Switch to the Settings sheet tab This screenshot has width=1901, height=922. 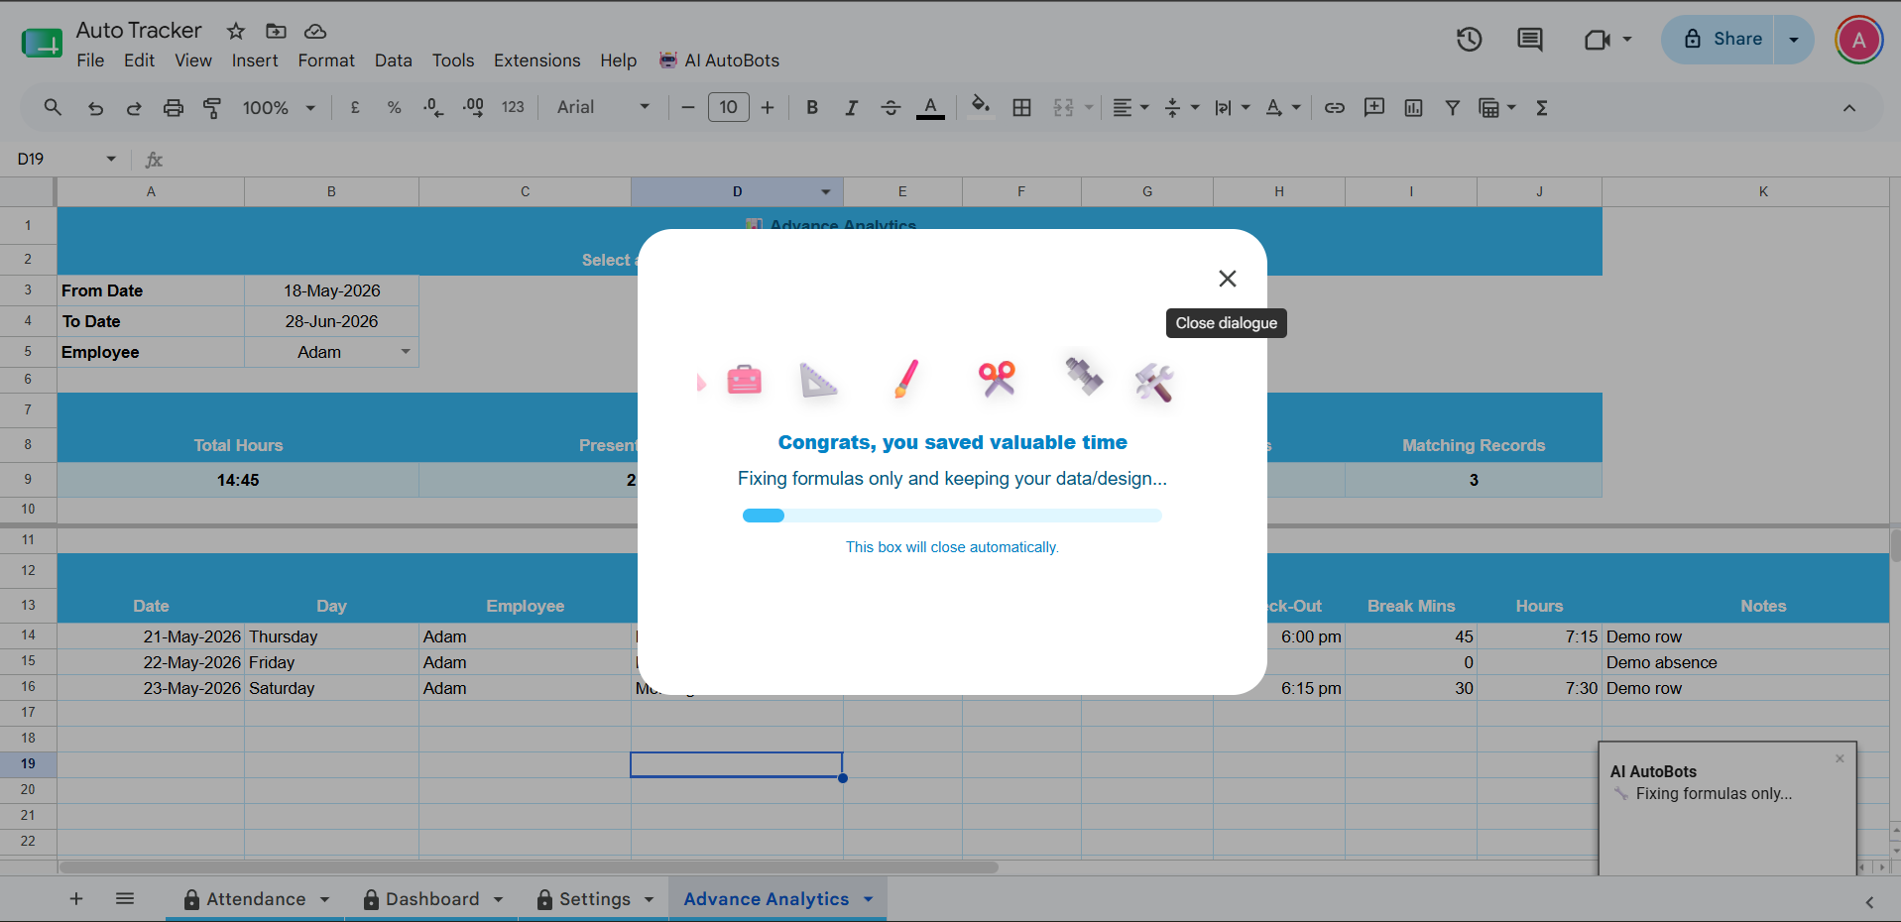(x=595, y=899)
